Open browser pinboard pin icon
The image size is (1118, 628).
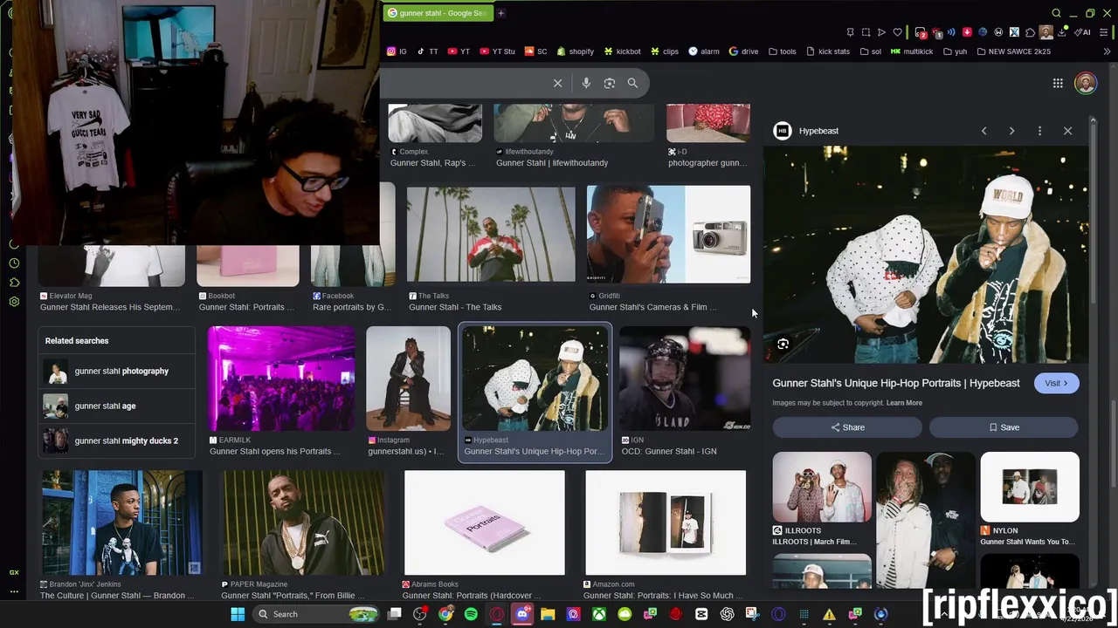[850, 32]
